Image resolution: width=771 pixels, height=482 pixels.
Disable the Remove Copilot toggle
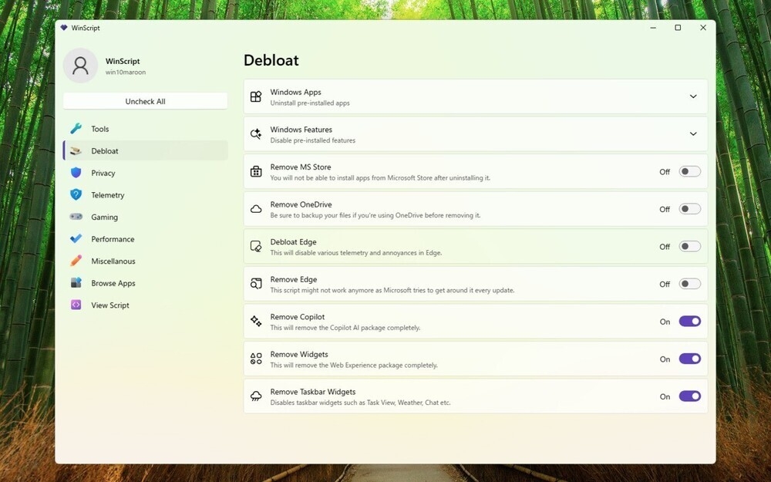click(x=689, y=321)
